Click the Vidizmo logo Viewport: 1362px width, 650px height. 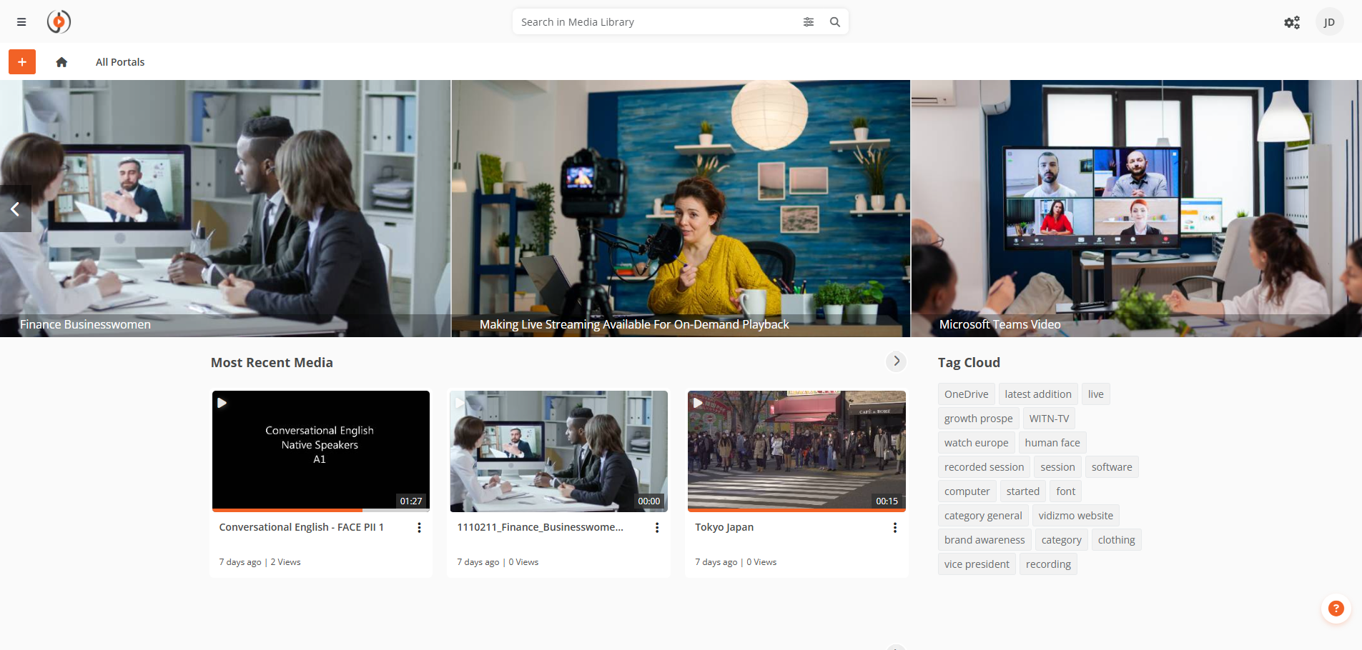tap(59, 22)
